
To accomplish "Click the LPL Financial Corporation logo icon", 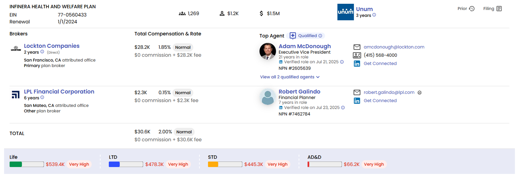I will coord(16,95).
